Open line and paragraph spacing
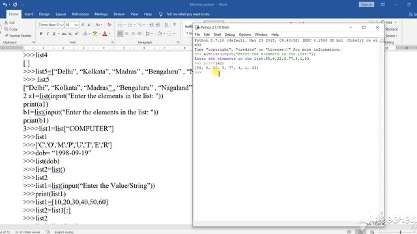 [x=148, y=34]
